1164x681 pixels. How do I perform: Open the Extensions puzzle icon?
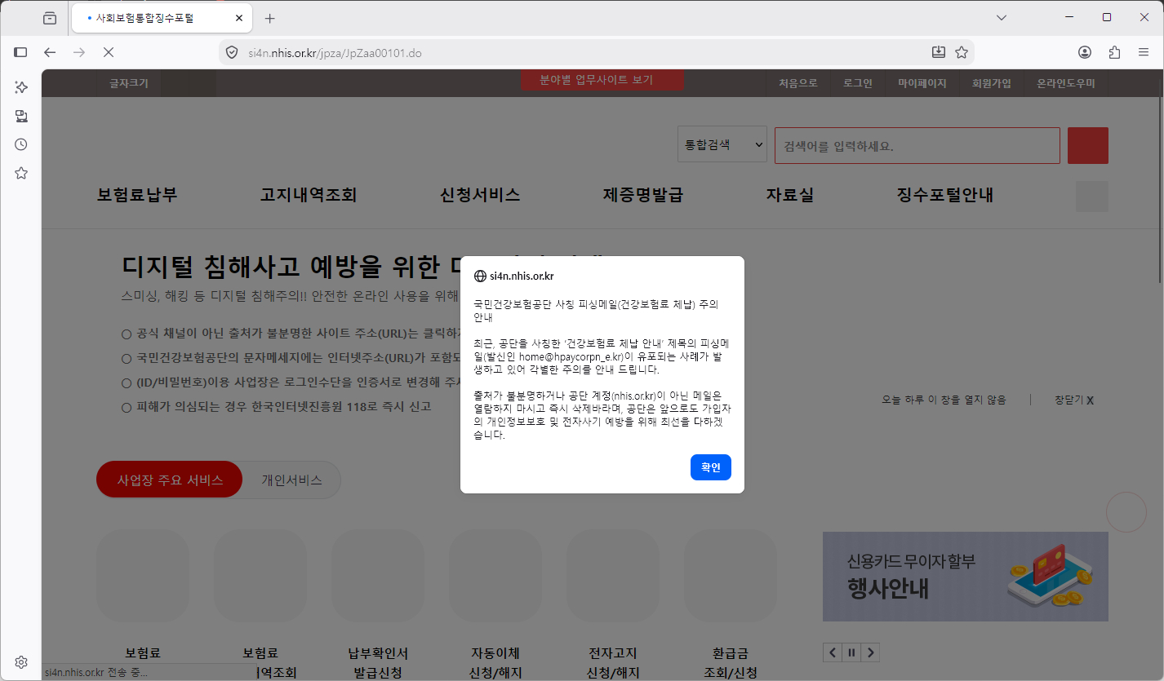tap(1114, 52)
